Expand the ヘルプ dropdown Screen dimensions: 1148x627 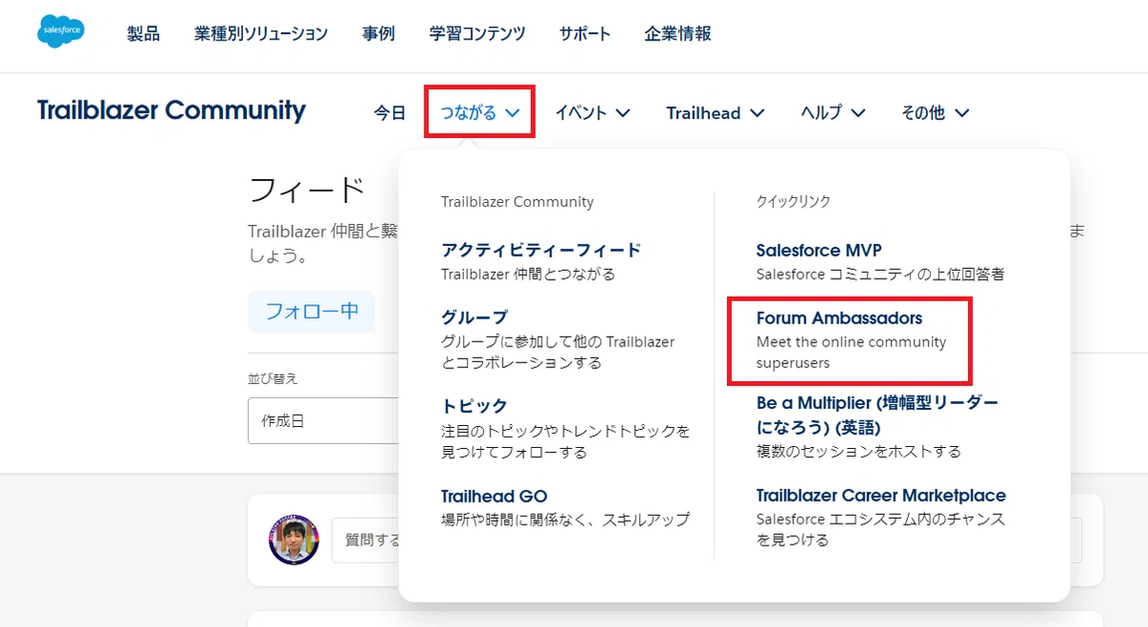point(832,113)
